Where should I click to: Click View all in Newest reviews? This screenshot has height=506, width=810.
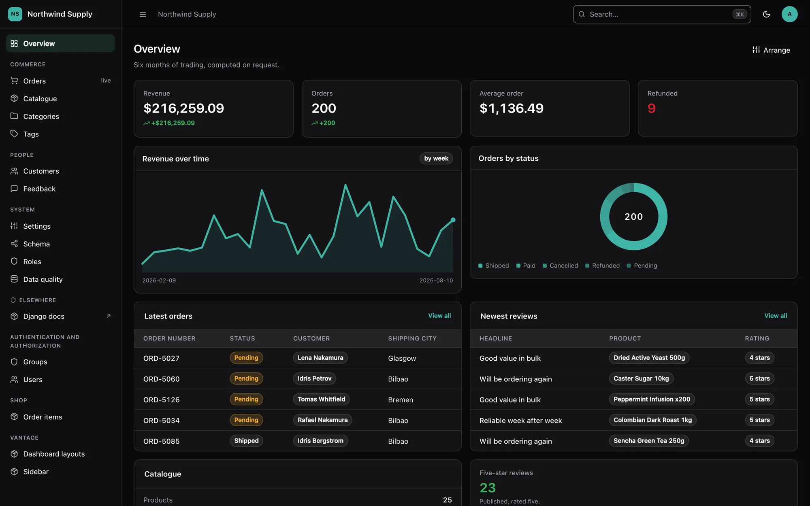(776, 316)
